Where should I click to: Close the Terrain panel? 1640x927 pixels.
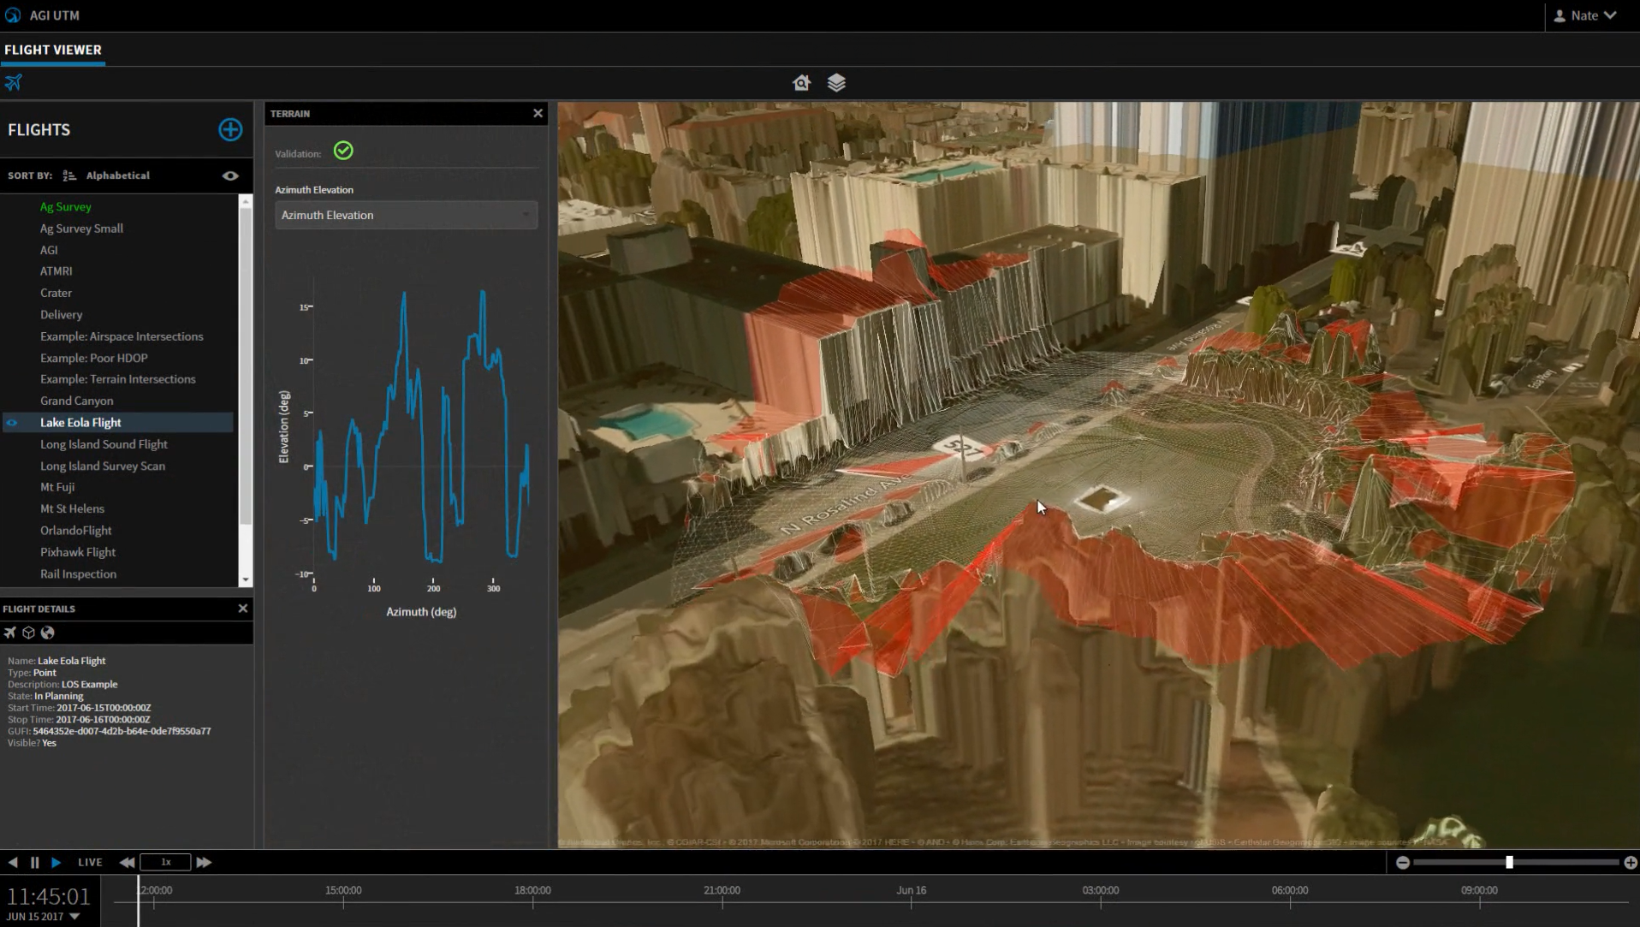pyautogui.click(x=538, y=113)
